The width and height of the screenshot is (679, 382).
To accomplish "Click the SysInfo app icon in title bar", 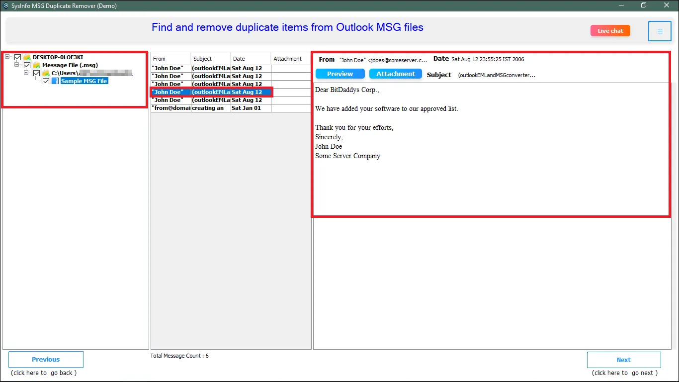I will tap(5, 5).
